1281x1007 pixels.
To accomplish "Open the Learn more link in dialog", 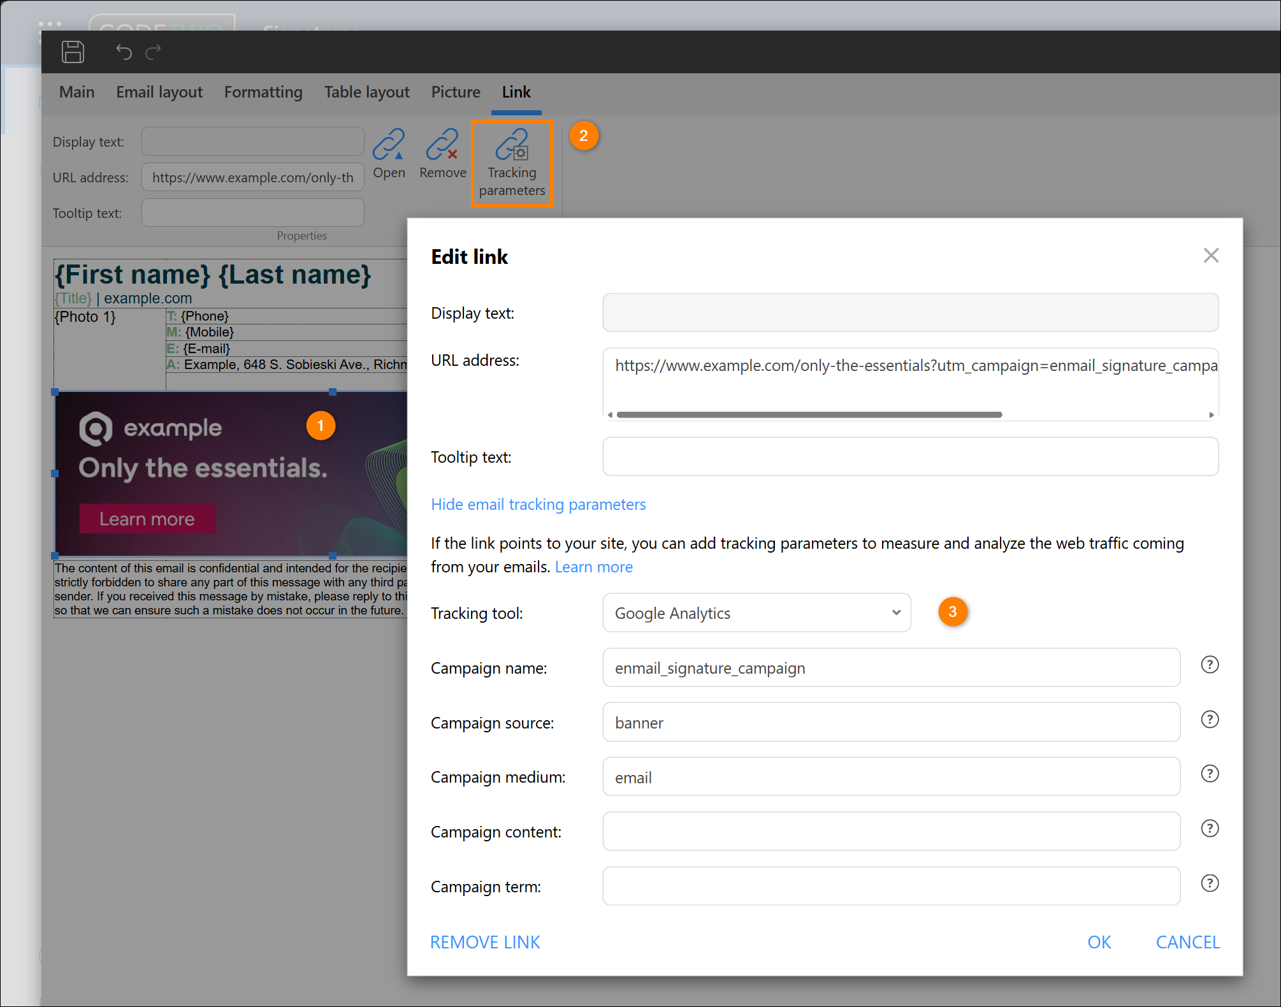I will point(594,567).
